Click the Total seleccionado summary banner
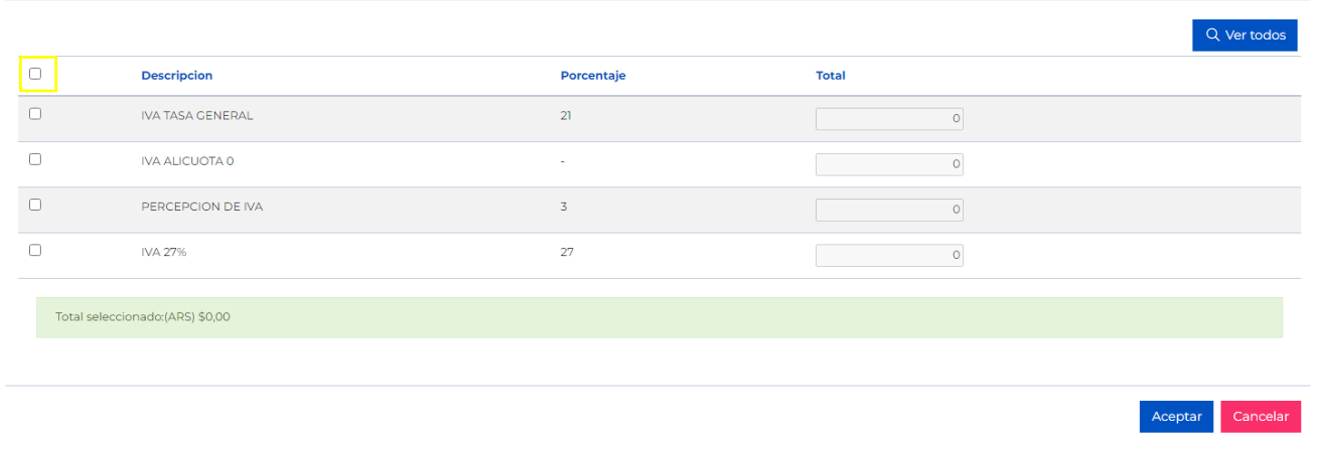Image resolution: width=1323 pixels, height=458 pixels. pyautogui.click(x=659, y=318)
